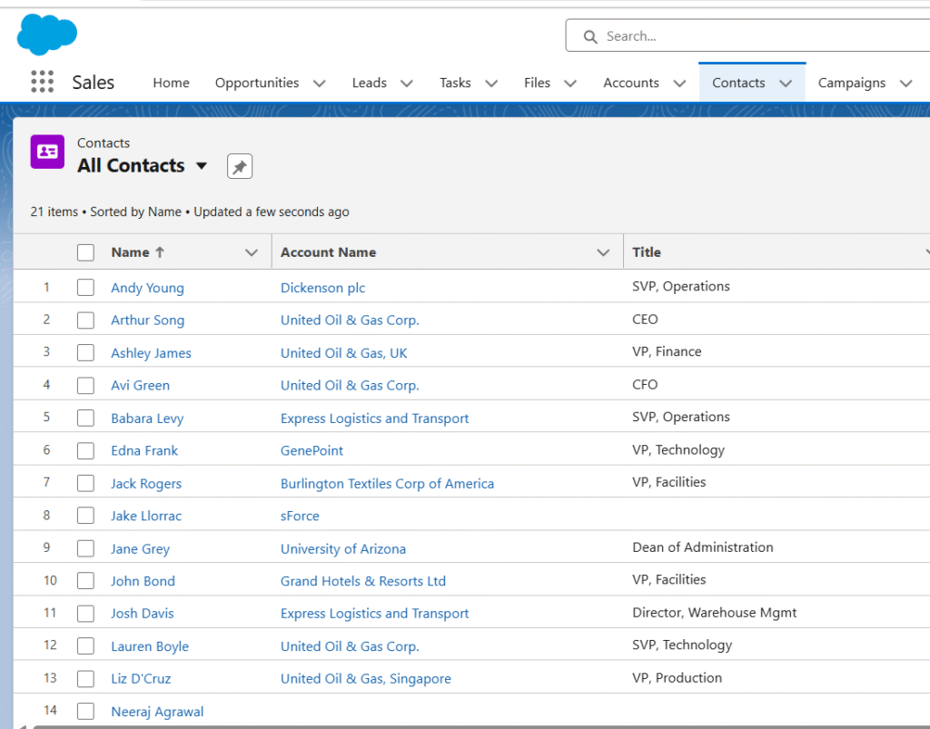This screenshot has height=729, width=930.
Task: Open the Leads tab chevron menu
Action: point(406,83)
